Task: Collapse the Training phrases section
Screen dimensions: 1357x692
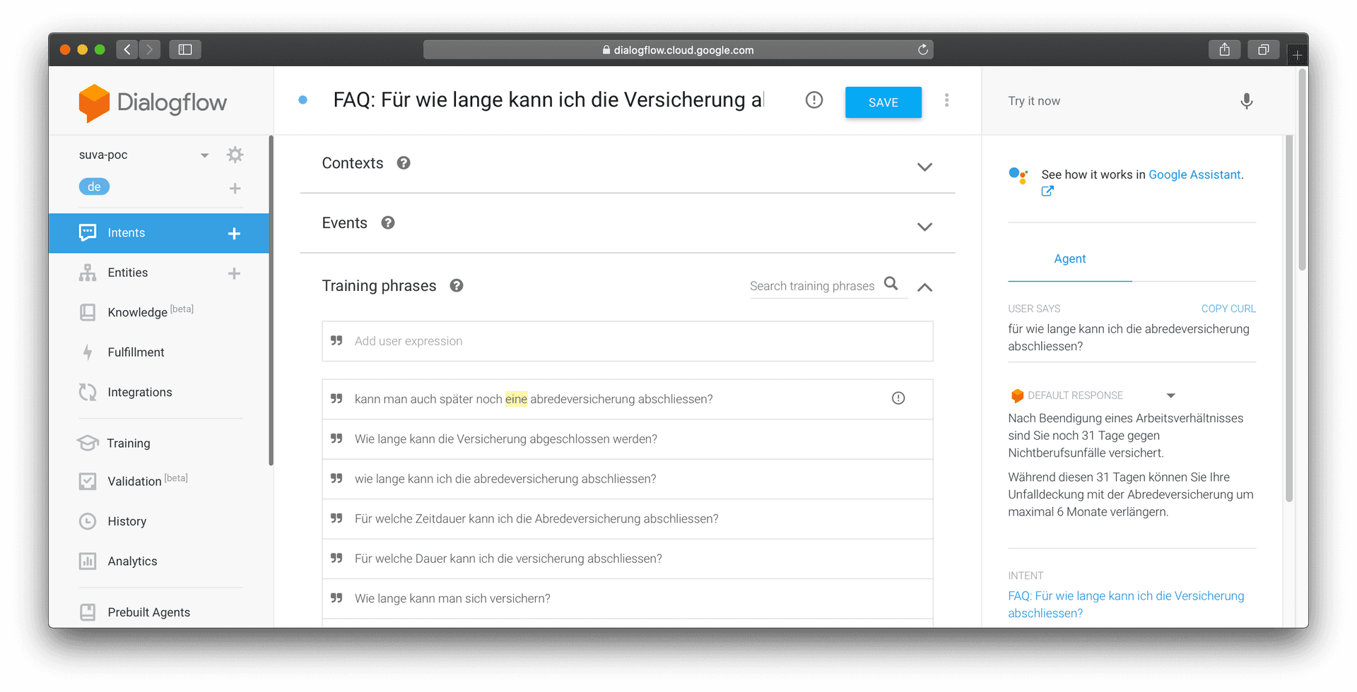Action: coord(924,287)
